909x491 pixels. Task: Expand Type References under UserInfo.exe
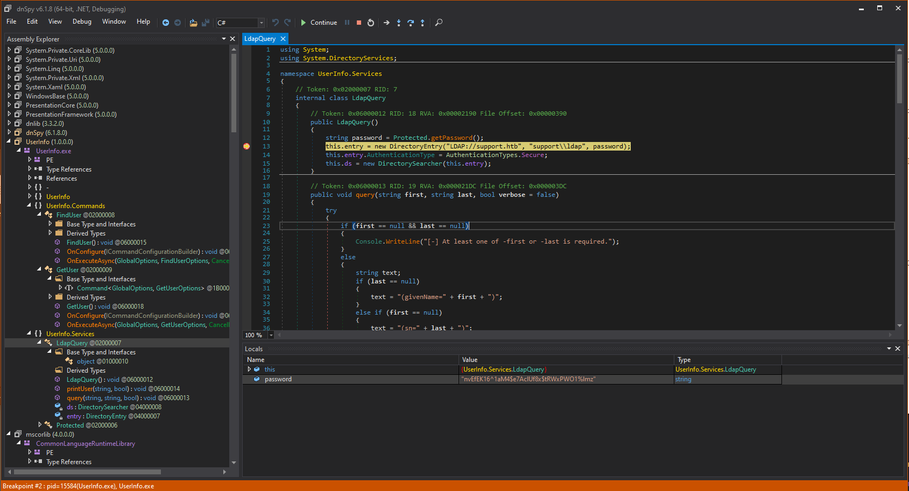click(30, 169)
